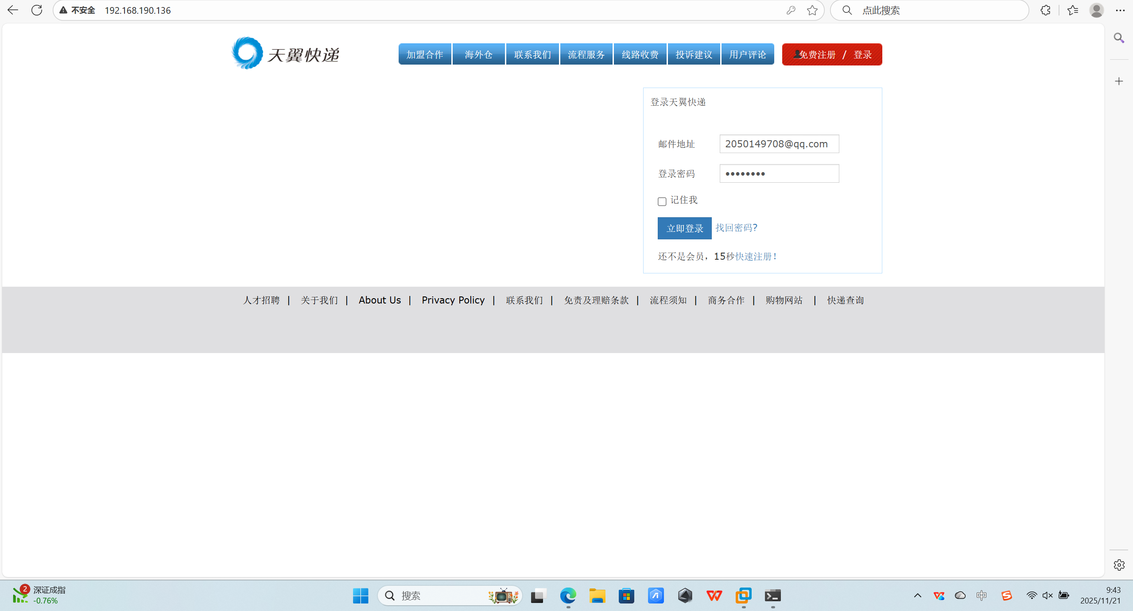Click the user profile avatar icon

[1096, 10]
